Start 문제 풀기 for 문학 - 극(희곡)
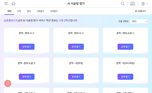 [x=76, y=77]
